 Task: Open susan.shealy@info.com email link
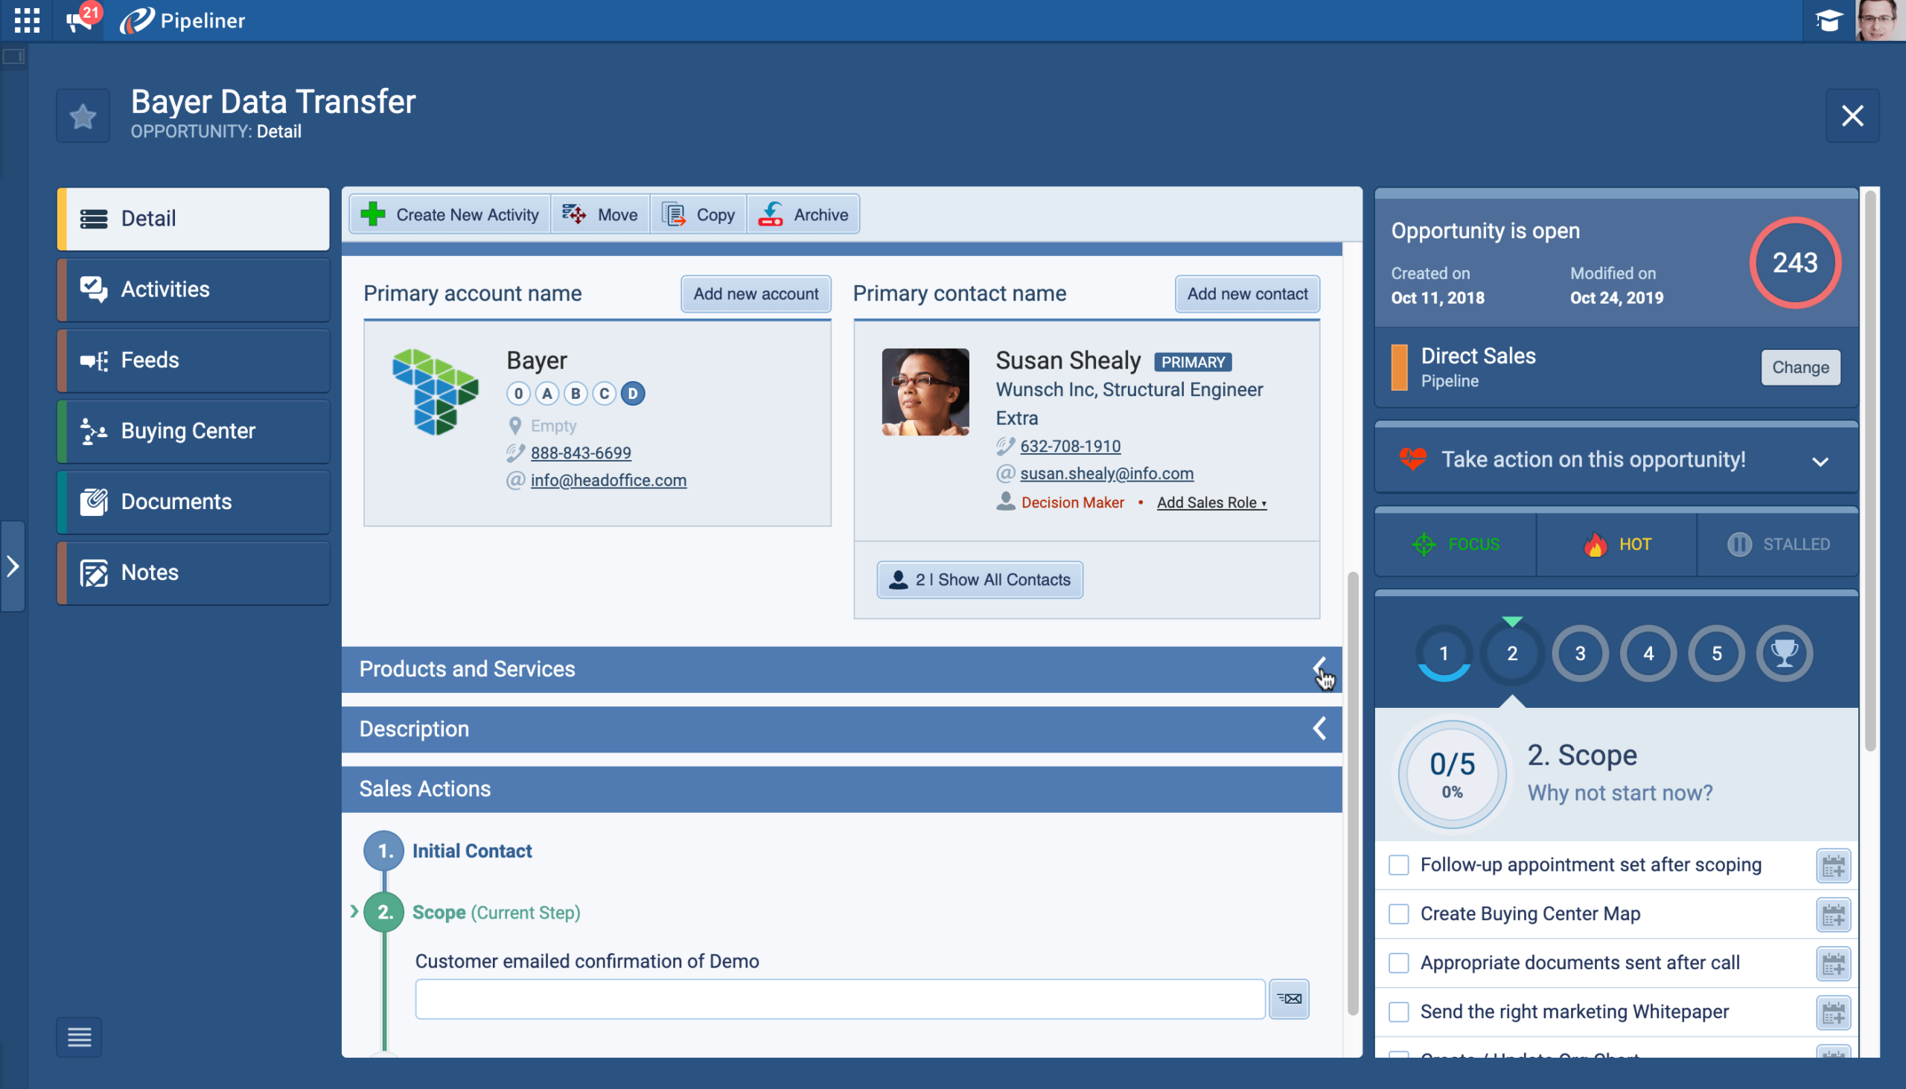point(1106,473)
